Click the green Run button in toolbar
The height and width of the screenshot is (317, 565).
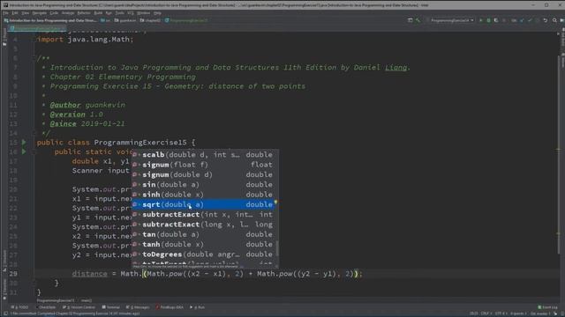(480, 20)
